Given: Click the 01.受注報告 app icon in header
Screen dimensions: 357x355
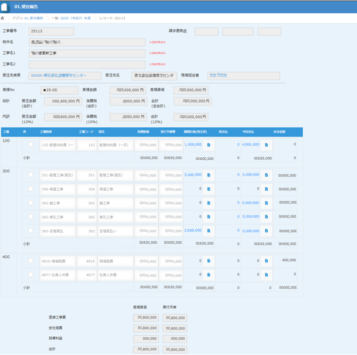Looking at the screenshot, I should point(5,6).
